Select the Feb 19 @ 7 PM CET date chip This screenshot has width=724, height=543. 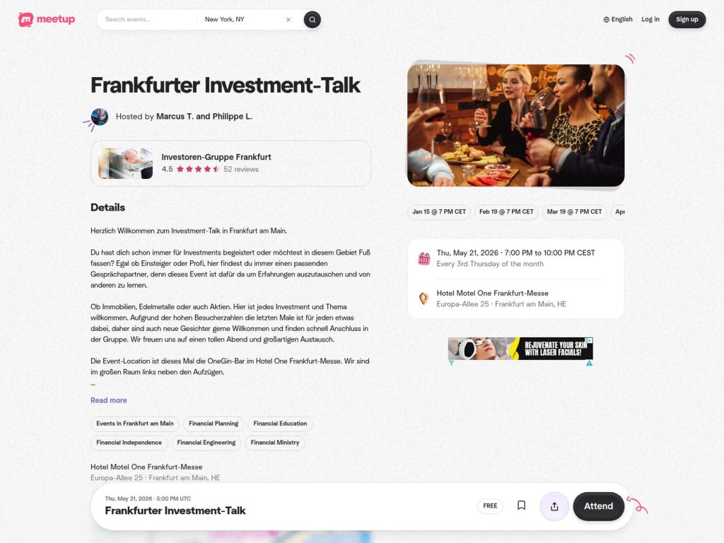pyautogui.click(x=506, y=211)
